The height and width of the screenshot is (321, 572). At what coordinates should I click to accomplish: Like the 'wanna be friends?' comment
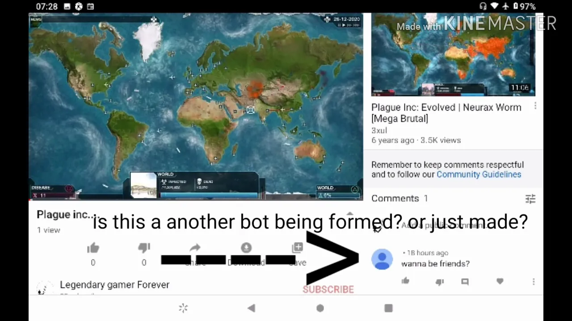405,281
